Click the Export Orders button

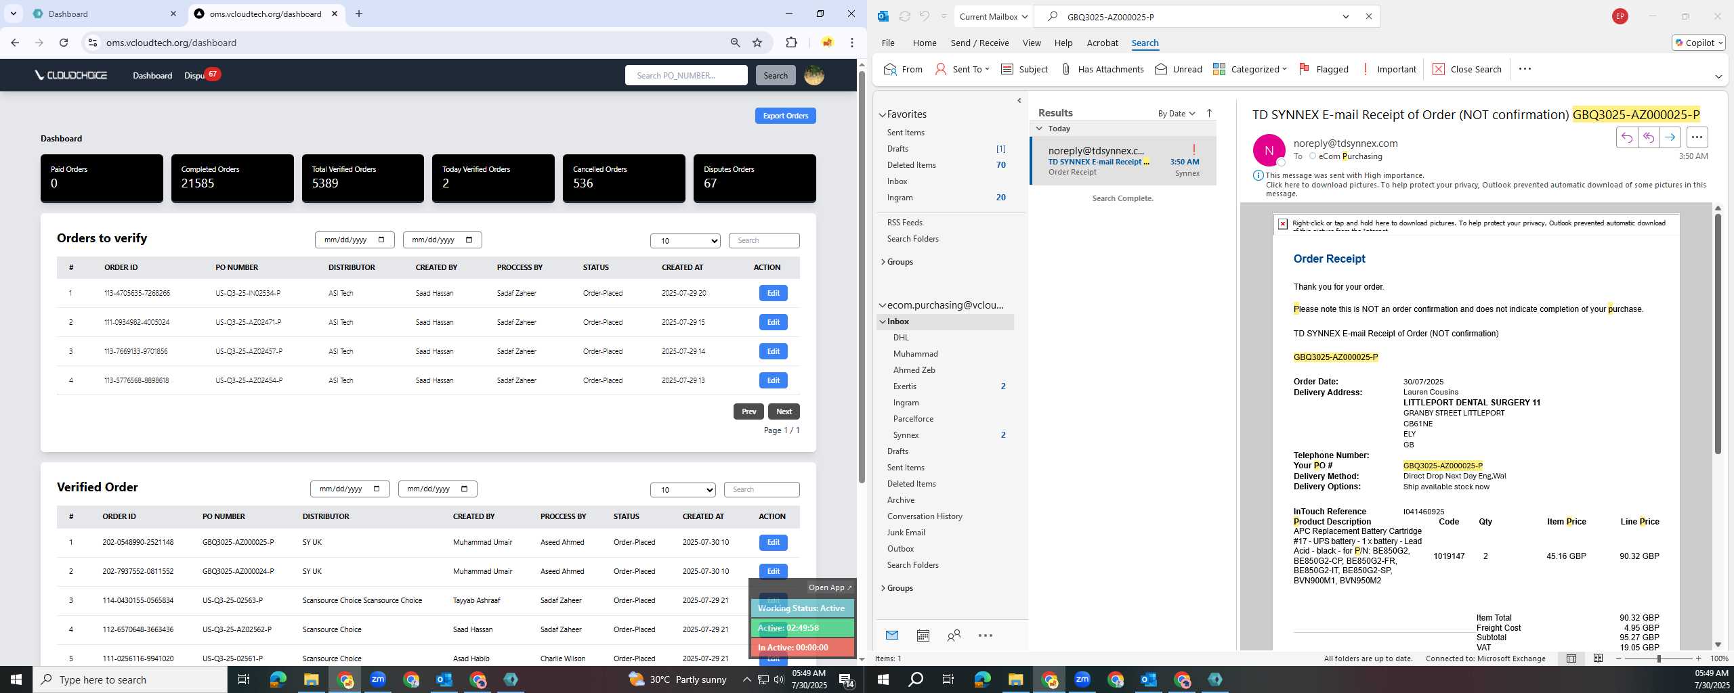tap(785, 116)
